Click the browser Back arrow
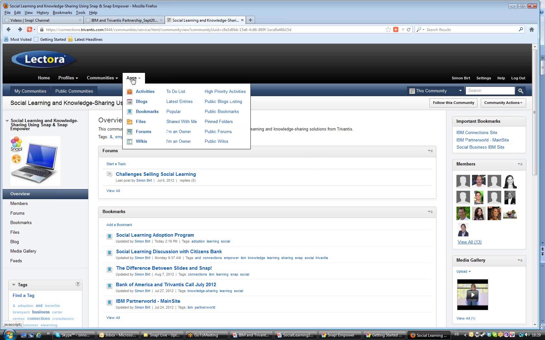This screenshot has height=340, width=545. click(x=9, y=29)
